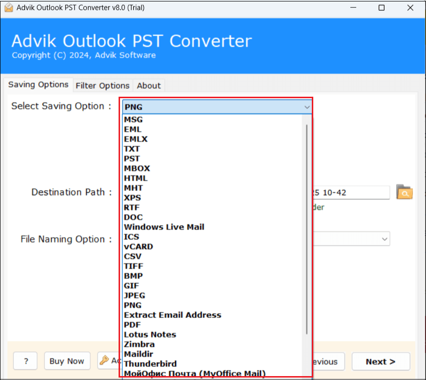Viewport: 426px width, 380px height.
Task: Open the About tab
Action: (x=149, y=85)
